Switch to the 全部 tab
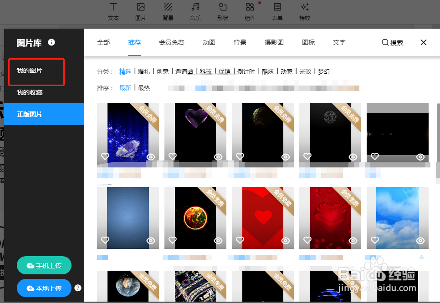The height and width of the screenshot is (303, 440). (x=103, y=42)
